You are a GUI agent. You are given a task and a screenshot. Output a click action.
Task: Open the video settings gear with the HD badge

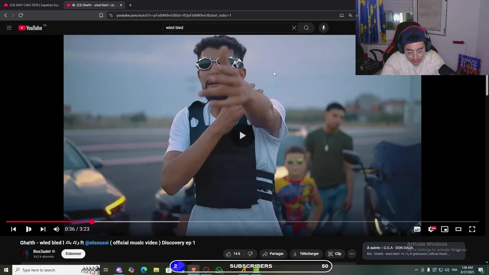pyautogui.click(x=431, y=229)
